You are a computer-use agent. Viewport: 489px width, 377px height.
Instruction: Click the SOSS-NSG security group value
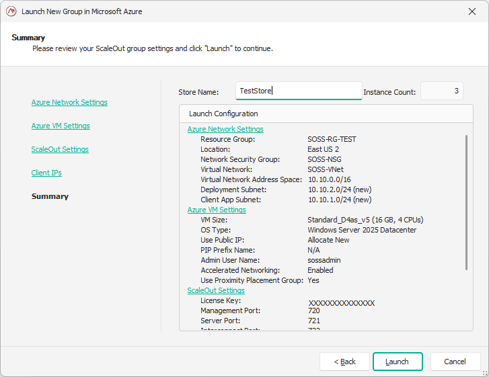tap(324, 159)
